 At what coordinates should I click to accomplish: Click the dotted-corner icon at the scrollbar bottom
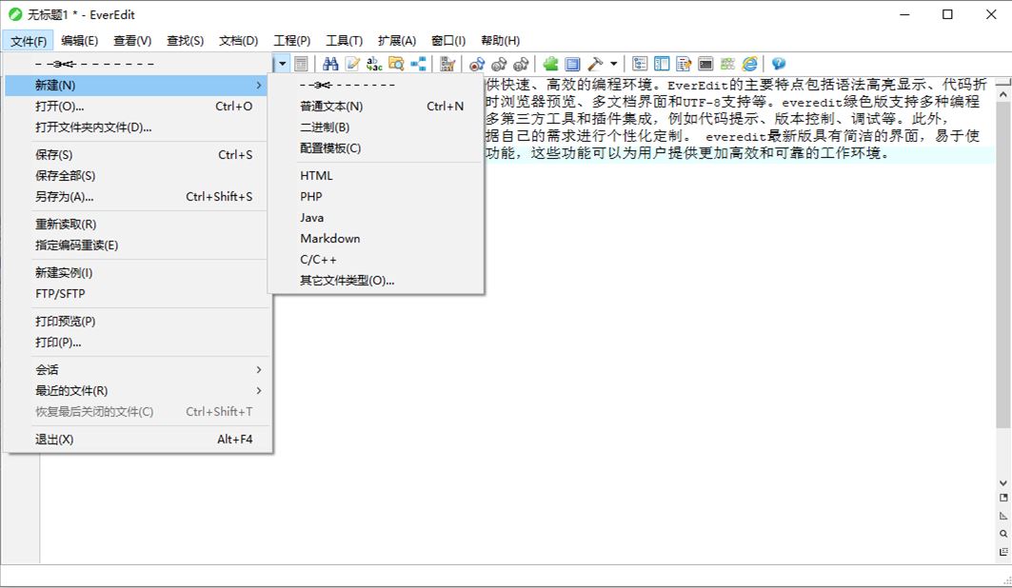coord(1003,552)
